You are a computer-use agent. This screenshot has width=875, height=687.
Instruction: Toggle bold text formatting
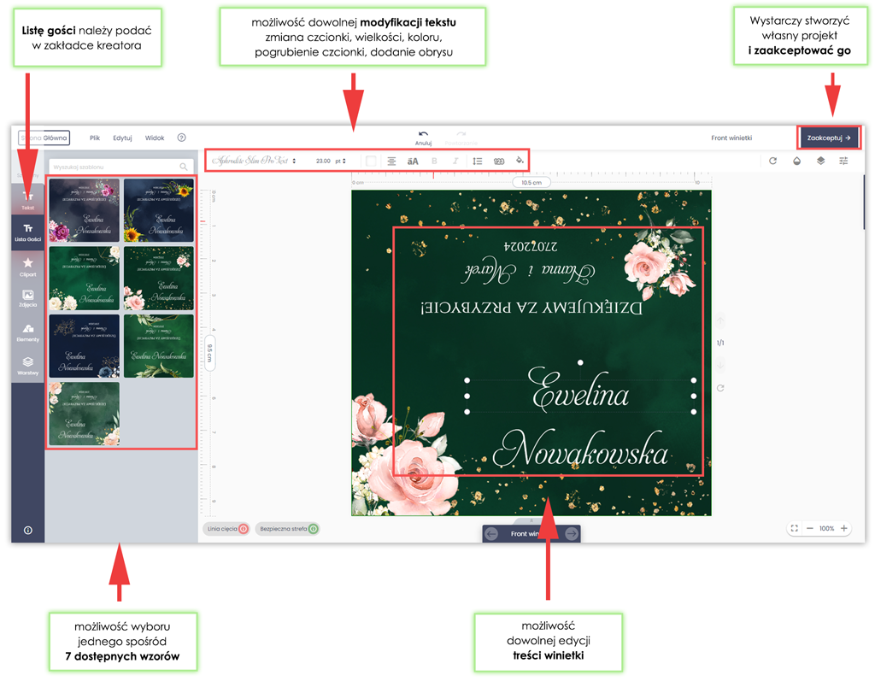[x=434, y=161]
